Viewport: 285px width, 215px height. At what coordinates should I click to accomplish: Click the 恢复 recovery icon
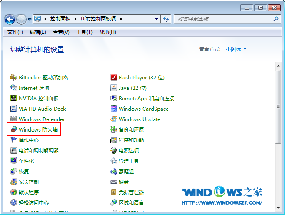(13, 171)
